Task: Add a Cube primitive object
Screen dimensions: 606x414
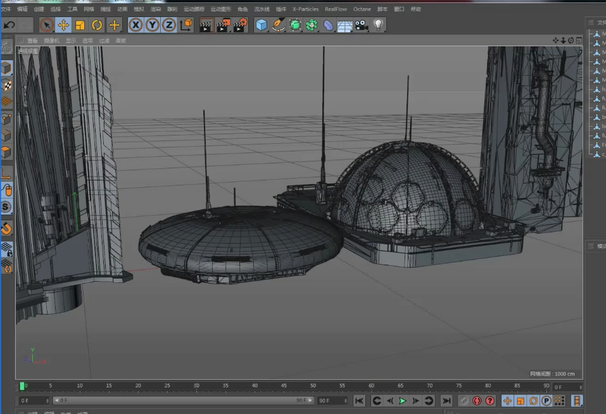Action: [x=262, y=25]
